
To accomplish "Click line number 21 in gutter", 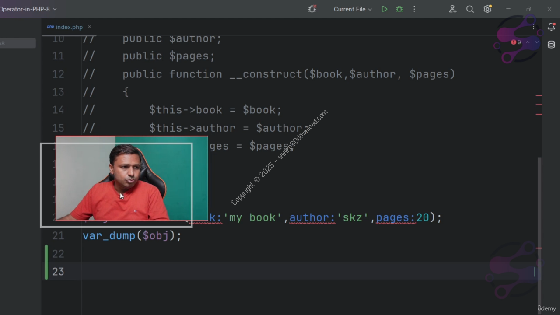I will [x=58, y=236].
